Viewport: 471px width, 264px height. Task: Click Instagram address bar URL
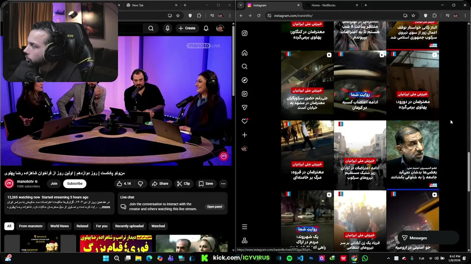pos(293,16)
